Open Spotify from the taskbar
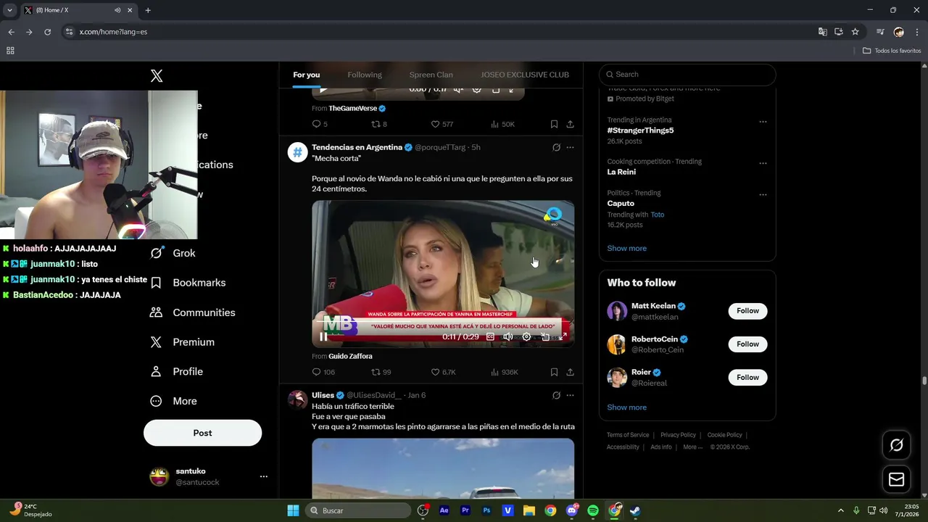Image resolution: width=928 pixels, height=522 pixels. point(593,510)
